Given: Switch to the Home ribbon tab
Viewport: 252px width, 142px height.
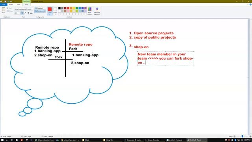Looking at the screenshot, I should pyautogui.click(x=11, y=5).
